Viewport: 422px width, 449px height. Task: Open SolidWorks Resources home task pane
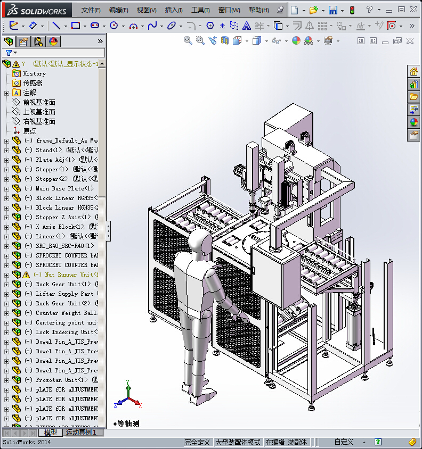(x=413, y=71)
